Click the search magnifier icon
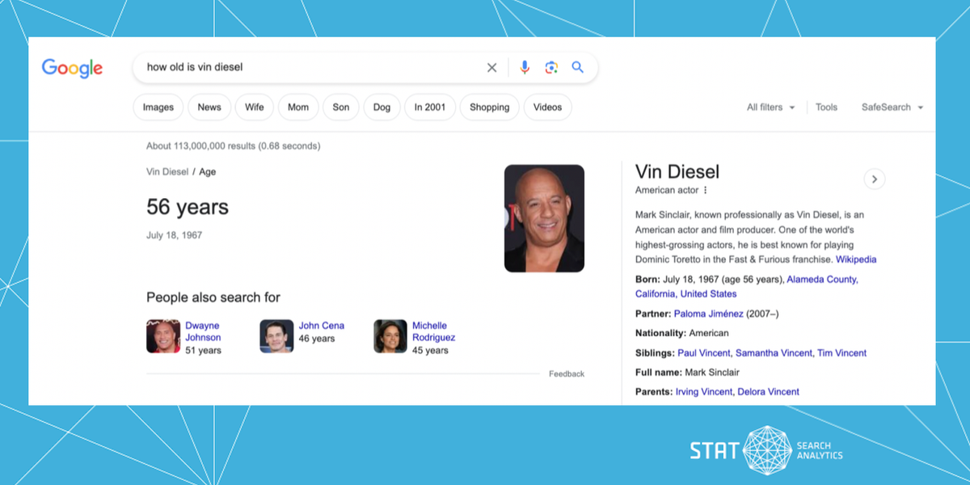Viewport: 970px width, 485px height. click(x=577, y=67)
